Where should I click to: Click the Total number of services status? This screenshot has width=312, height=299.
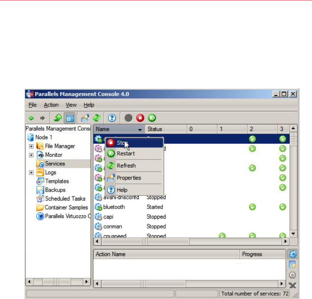255,294
